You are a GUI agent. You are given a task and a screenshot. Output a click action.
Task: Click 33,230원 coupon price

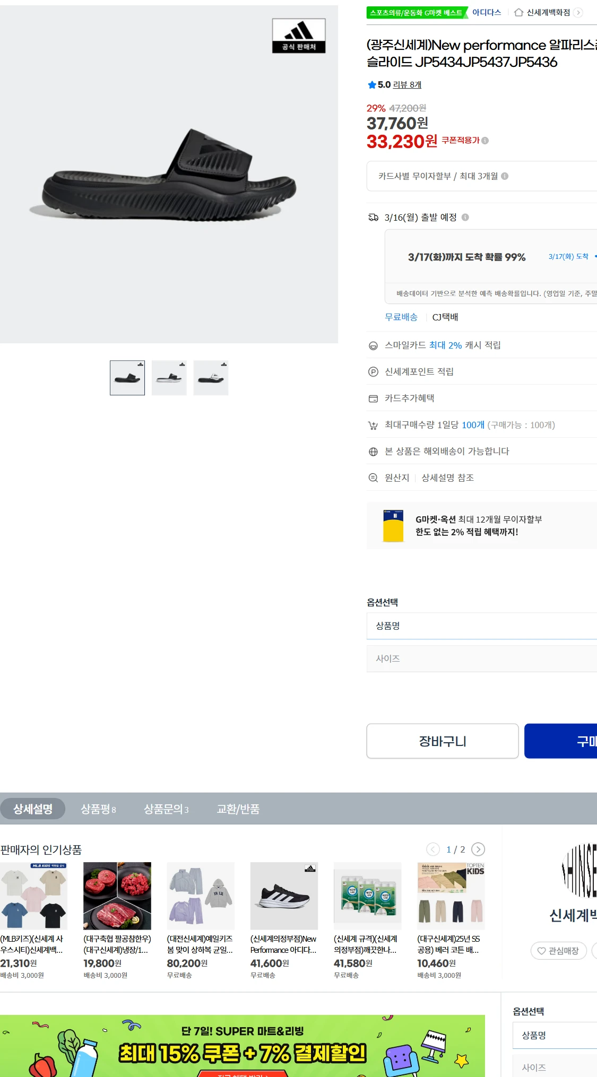402,142
